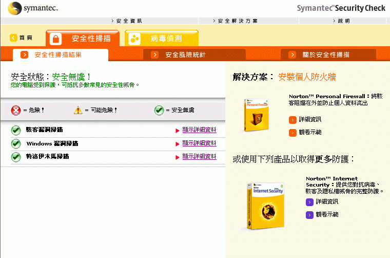Go to 首頁 home link
Image resolution: width=390 pixels, height=258 pixels.
point(26,38)
